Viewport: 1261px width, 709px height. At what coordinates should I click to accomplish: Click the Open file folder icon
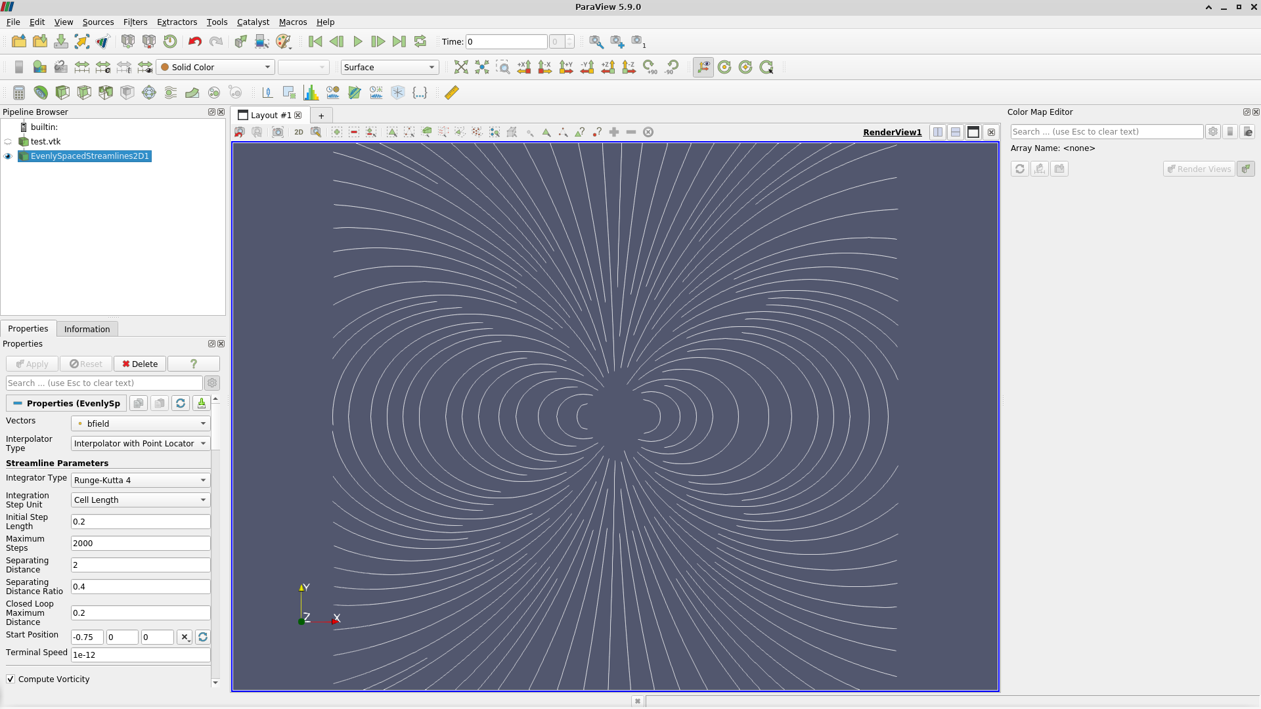(19, 41)
